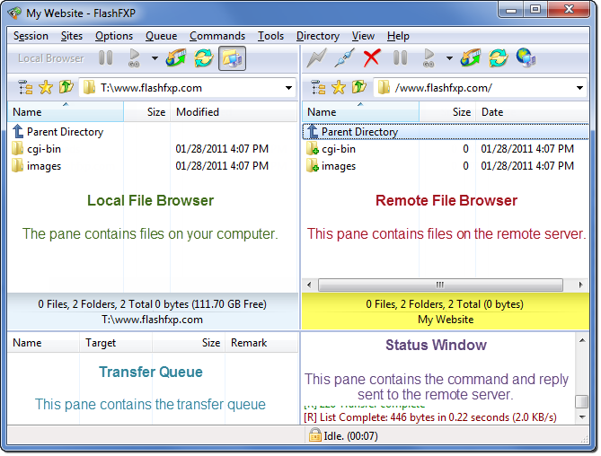Screen dimensions: 601x456
Task: Open remote bookmarks star icon
Action: 339,88
